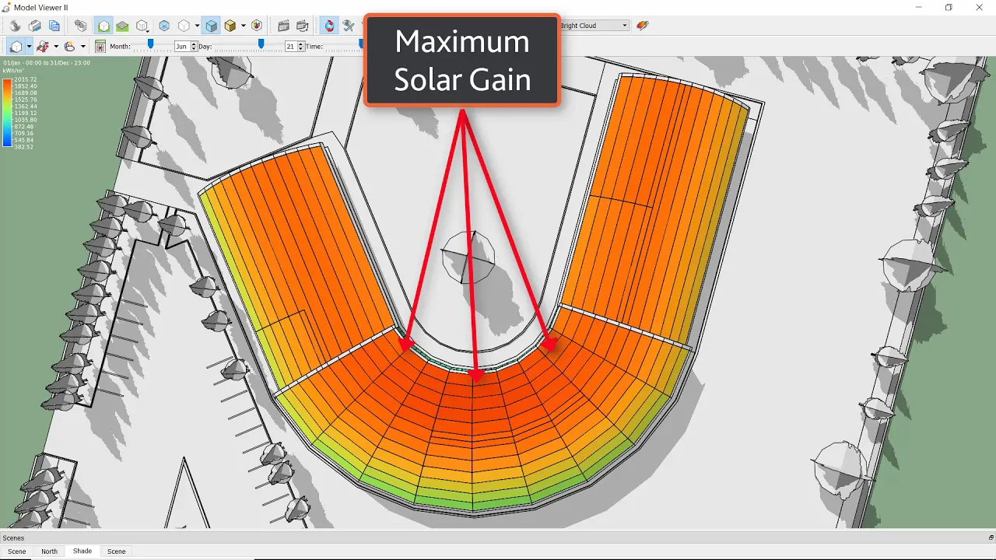Screen dimensions: 996x560
Task: Click the 2015.72 legend maximum value
Action: tap(24, 79)
